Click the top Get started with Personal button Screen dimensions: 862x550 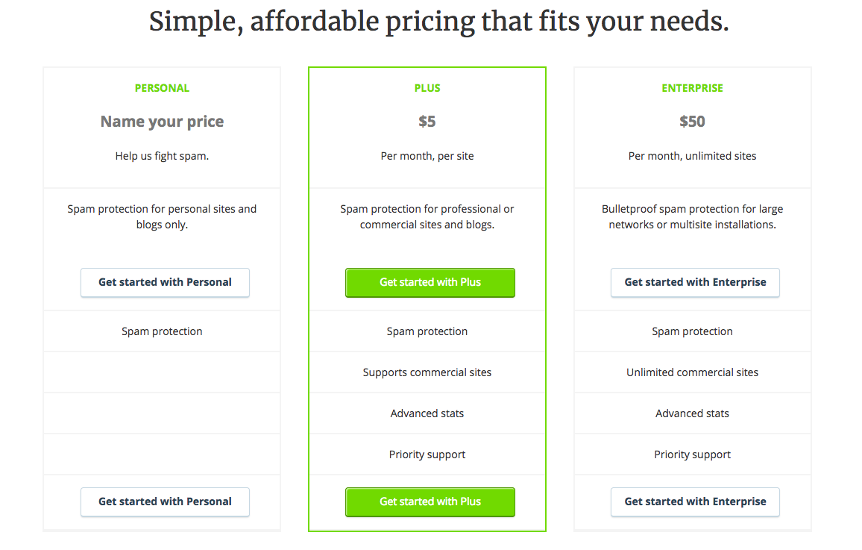pyautogui.click(x=165, y=283)
